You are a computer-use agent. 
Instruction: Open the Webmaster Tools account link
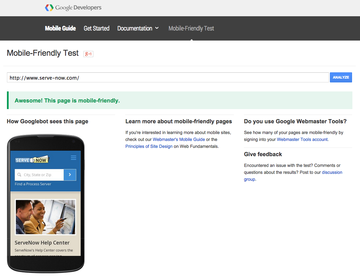(x=302, y=139)
